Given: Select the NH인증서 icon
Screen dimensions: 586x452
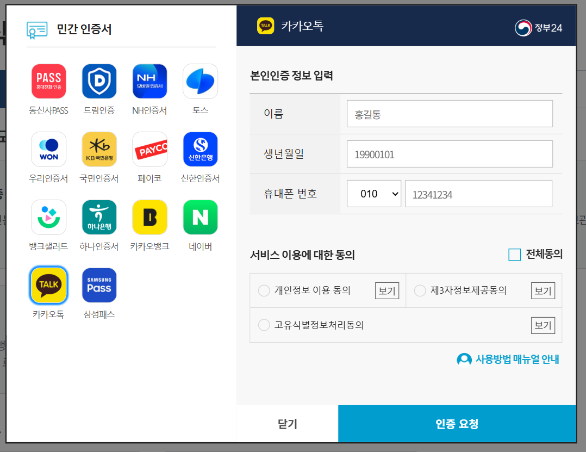Looking at the screenshot, I should (x=149, y=81).
